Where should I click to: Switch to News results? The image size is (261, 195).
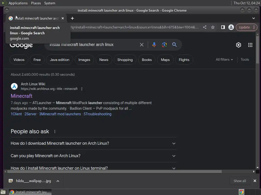coord(104,60)
